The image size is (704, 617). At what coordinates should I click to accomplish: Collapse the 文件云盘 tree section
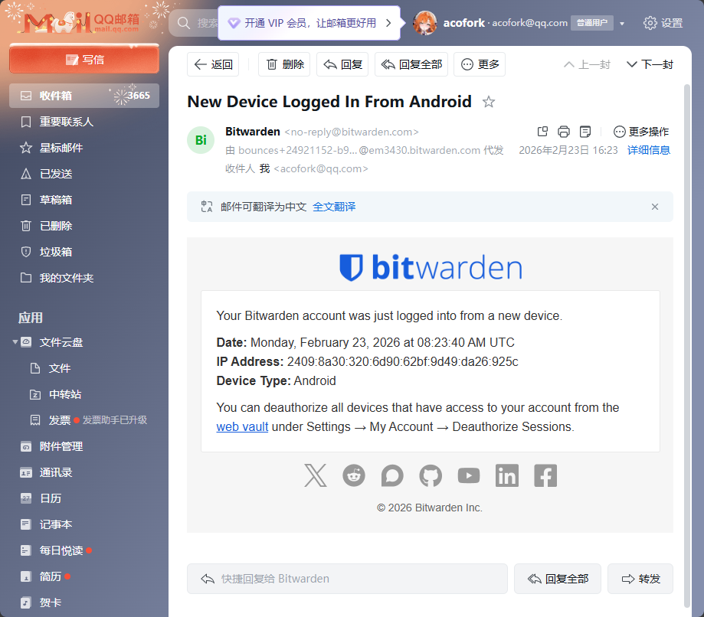(15, 342)
